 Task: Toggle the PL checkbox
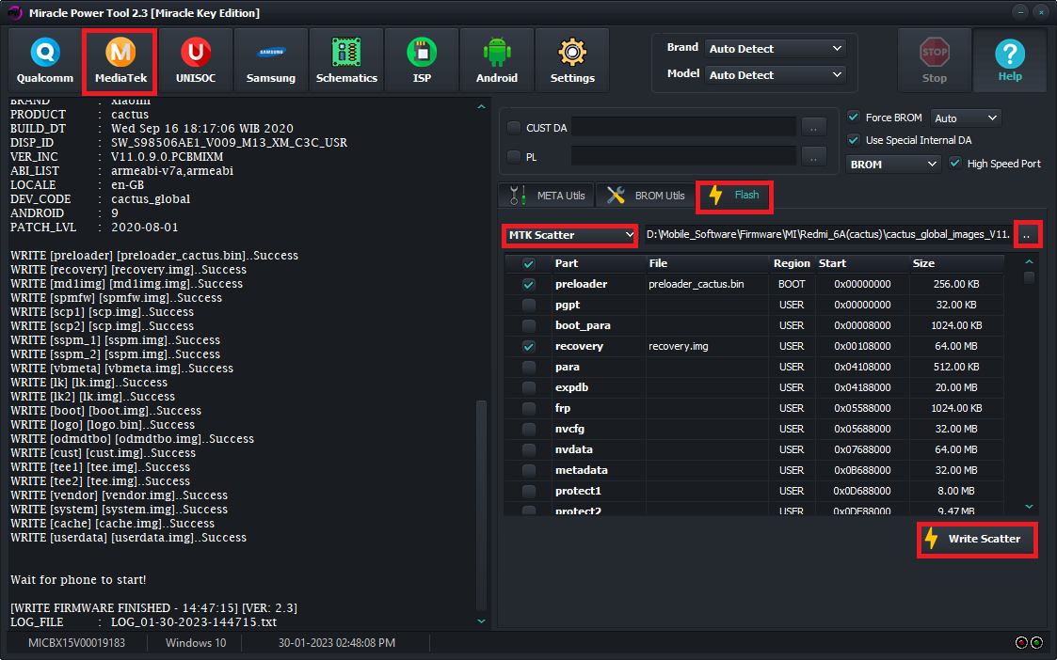coord(514,156)
